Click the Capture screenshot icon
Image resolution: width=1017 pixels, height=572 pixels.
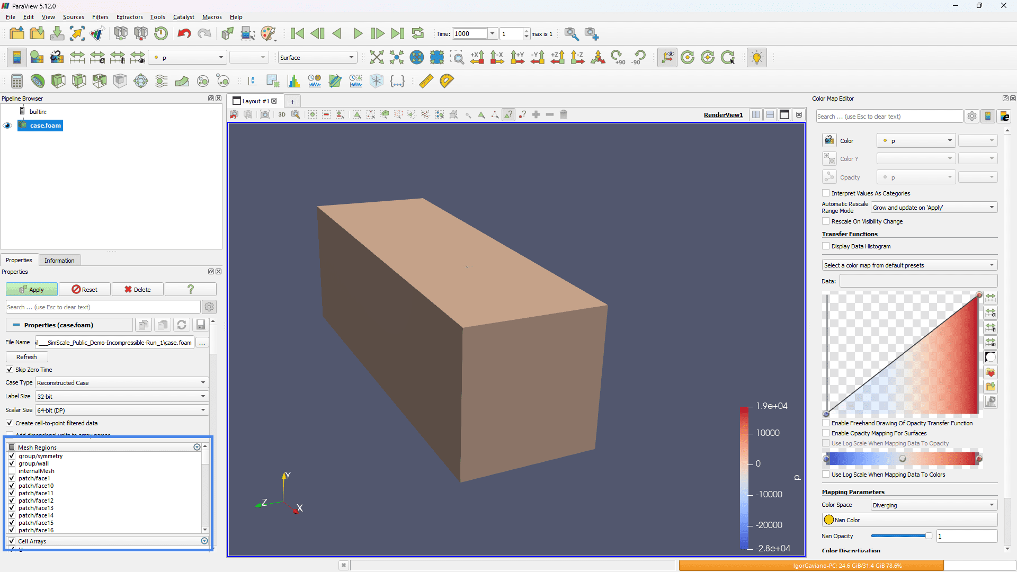coord(265,115)
